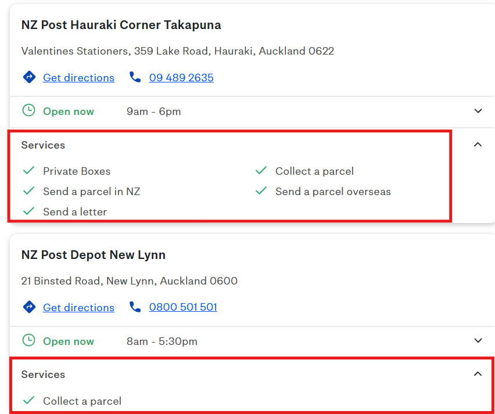Expand opening hours for Hauraki Corner Takapuna

tap(478, 111)
